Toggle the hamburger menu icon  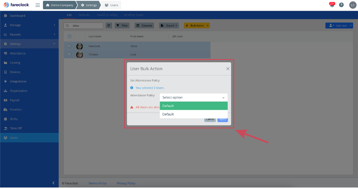coord(37,5)
